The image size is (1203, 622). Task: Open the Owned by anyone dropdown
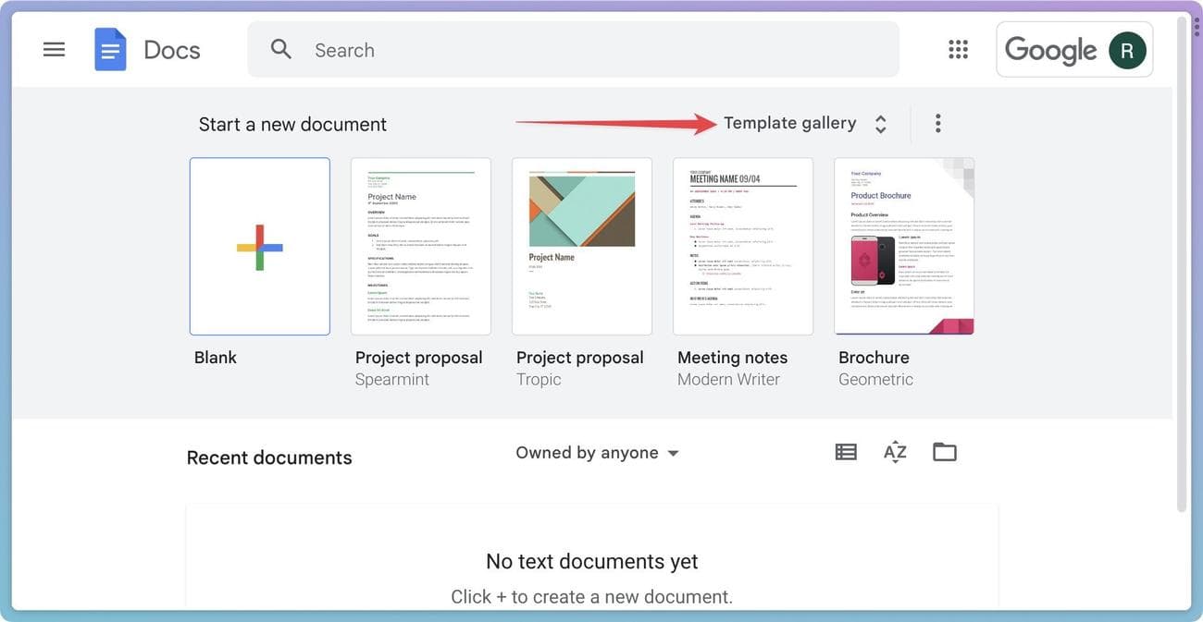tap(598, 453)
